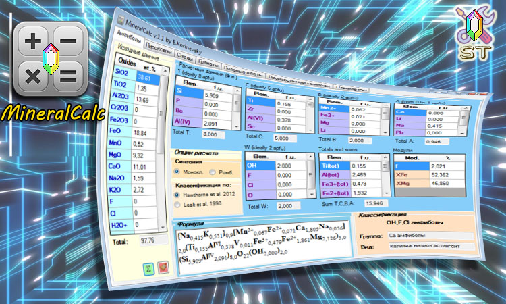Click the MgO value cell 9,32
The width and height of the screenshot is (506, 304).
click(144, 155)
